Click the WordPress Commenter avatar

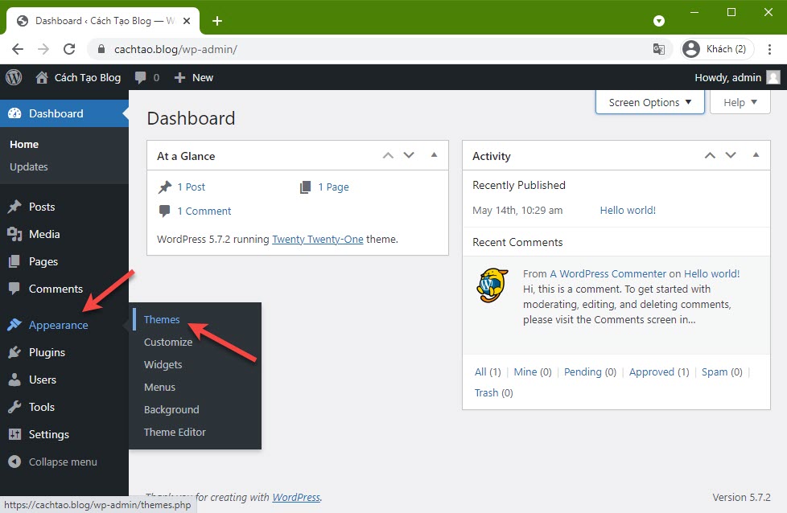coord(492,285)
